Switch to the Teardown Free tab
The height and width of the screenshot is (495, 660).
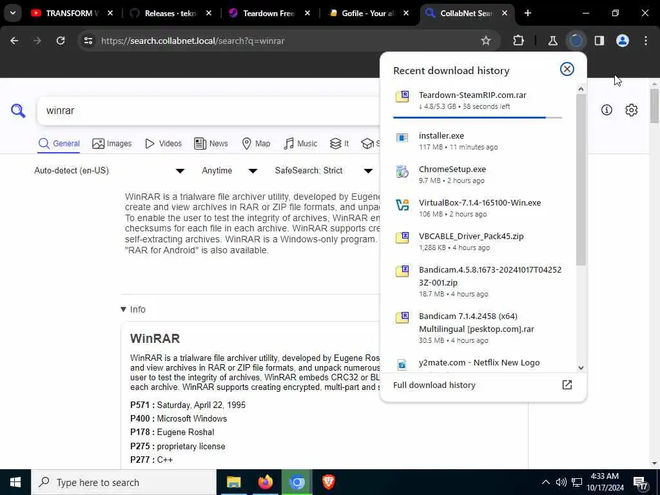click(x=267, y=13)
